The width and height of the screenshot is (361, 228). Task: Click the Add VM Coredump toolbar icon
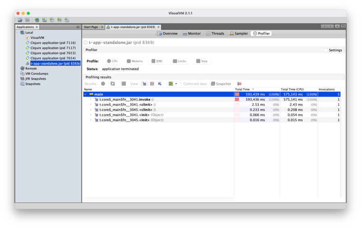click(52, 20)
